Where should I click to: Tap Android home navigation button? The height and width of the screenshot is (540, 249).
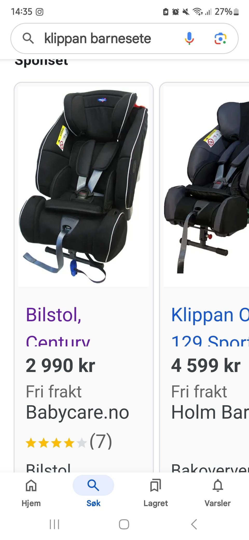tap(124, 524)
